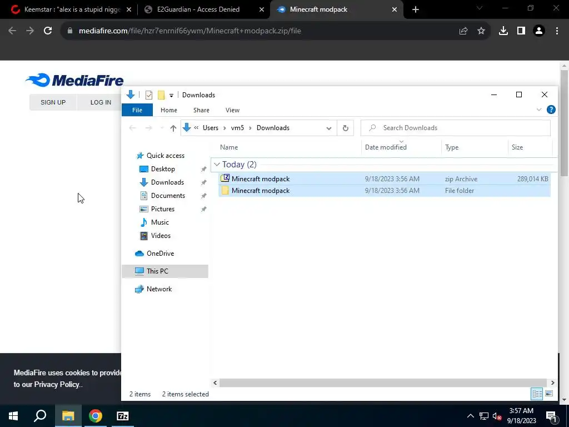Click New folder icon in Explorer title bar
Screen dimensions: 569x427
tap(161, 95)
